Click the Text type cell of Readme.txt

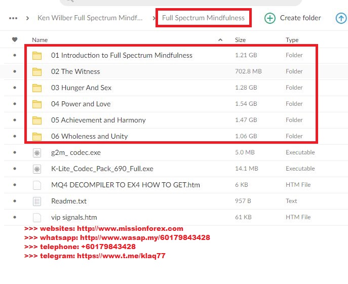tap(291, 201)
